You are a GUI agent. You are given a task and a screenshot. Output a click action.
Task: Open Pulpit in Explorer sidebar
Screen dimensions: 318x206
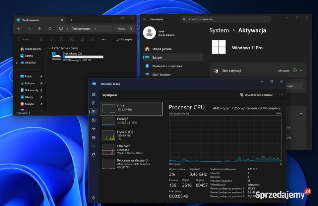tap(26, 77)
